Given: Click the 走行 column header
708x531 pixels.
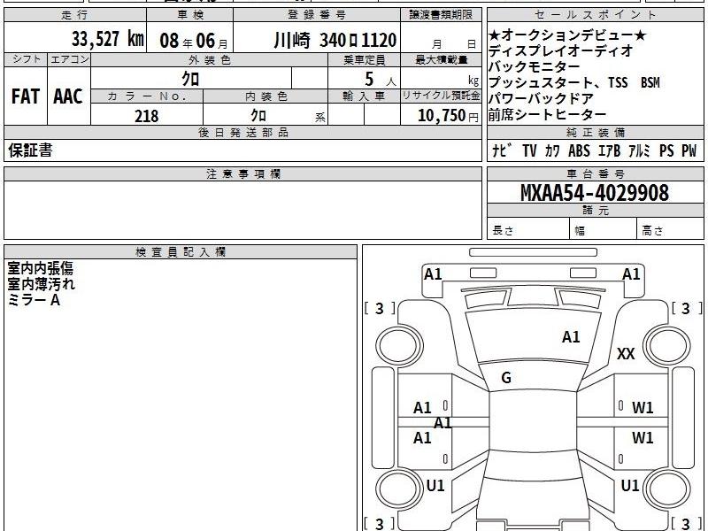Looking at the screenshot, I should (75, 15).
